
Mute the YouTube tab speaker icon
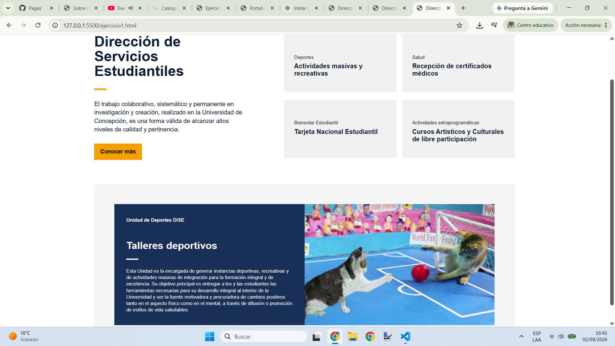pyautogui.click(x=130, y=8)
